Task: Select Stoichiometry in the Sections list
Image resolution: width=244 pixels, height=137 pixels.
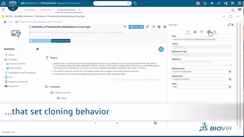Action: (16, 68)
